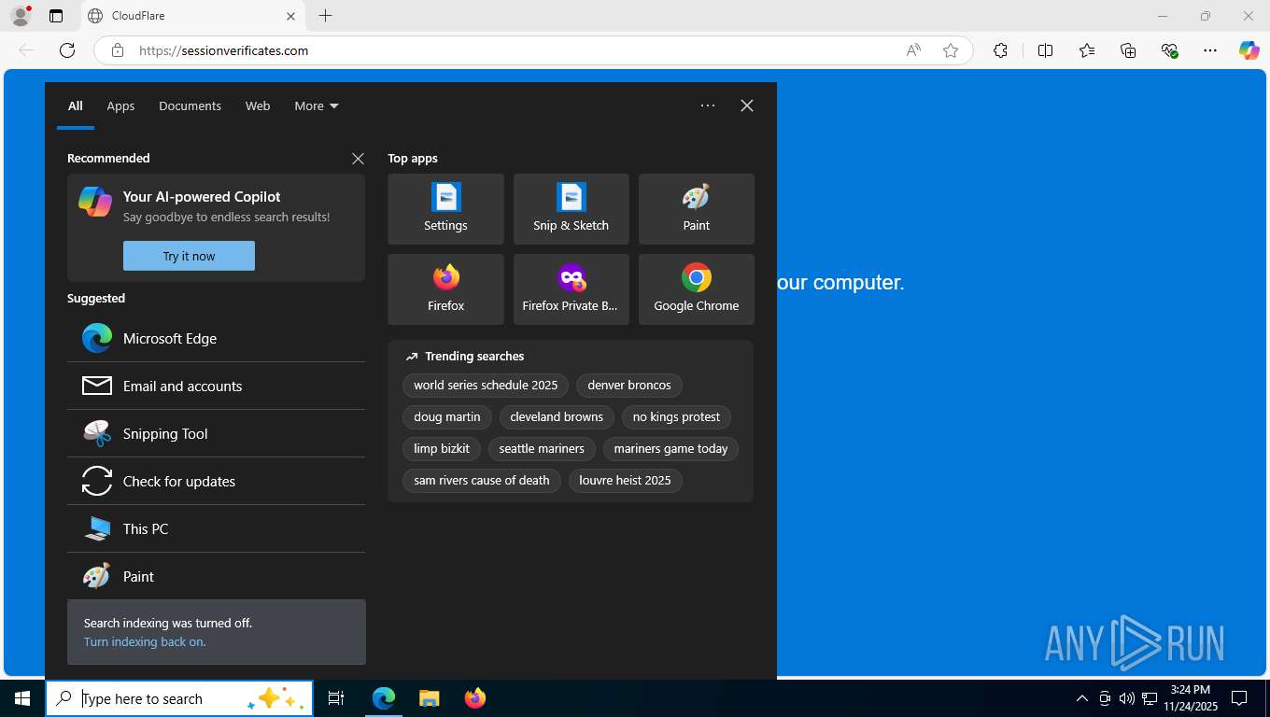This screenshot has height=717, width=1270.
Task: Open Edge collections icon
Action: click(1128, 50)
